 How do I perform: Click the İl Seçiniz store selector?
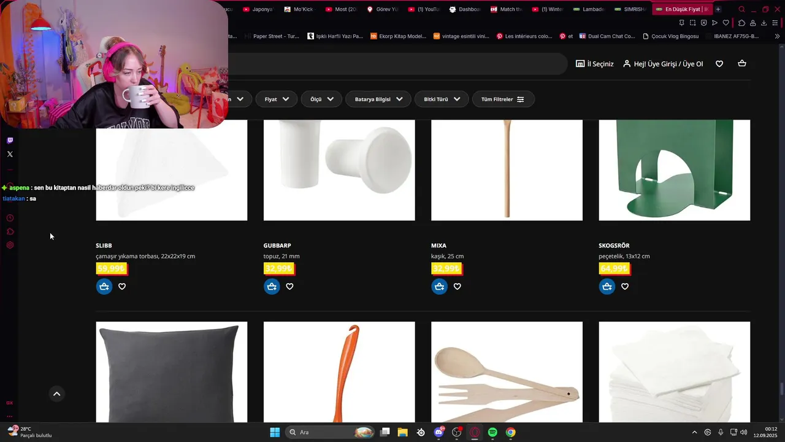tap(594, 64)
